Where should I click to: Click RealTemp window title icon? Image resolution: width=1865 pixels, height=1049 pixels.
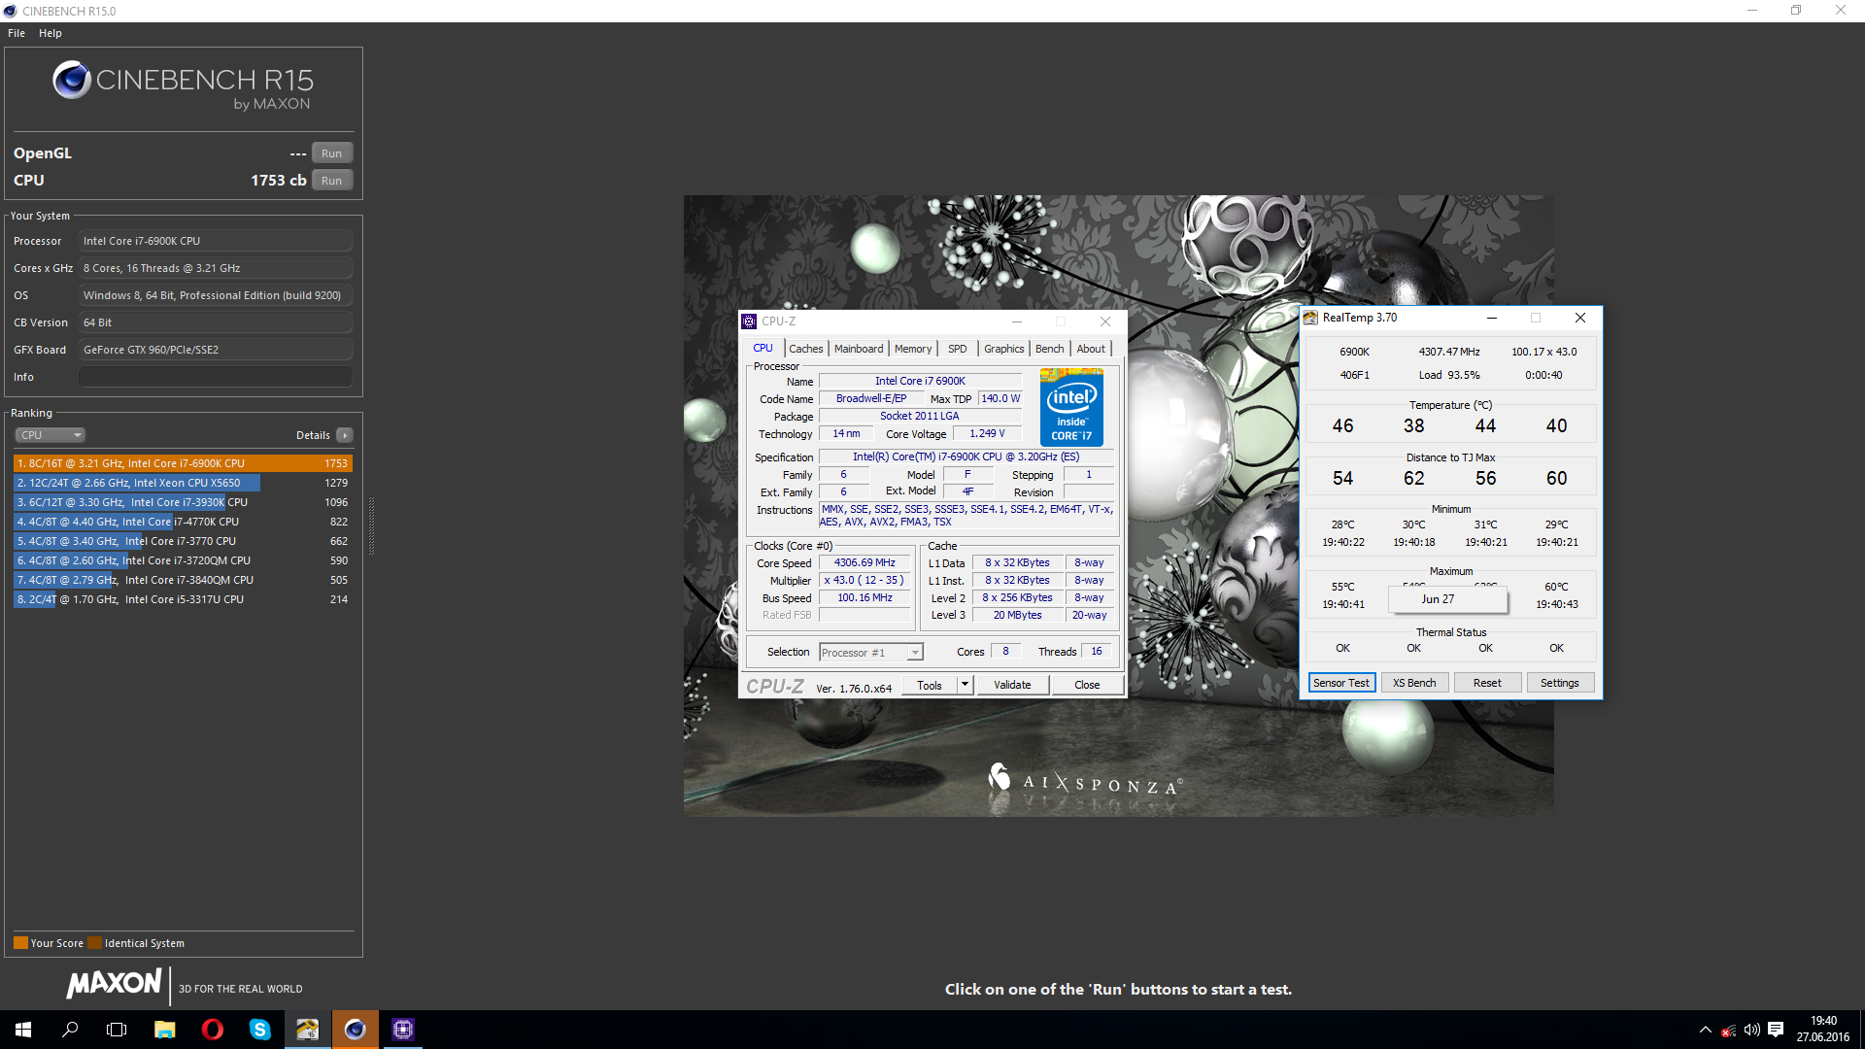[x=1311, y=318]
